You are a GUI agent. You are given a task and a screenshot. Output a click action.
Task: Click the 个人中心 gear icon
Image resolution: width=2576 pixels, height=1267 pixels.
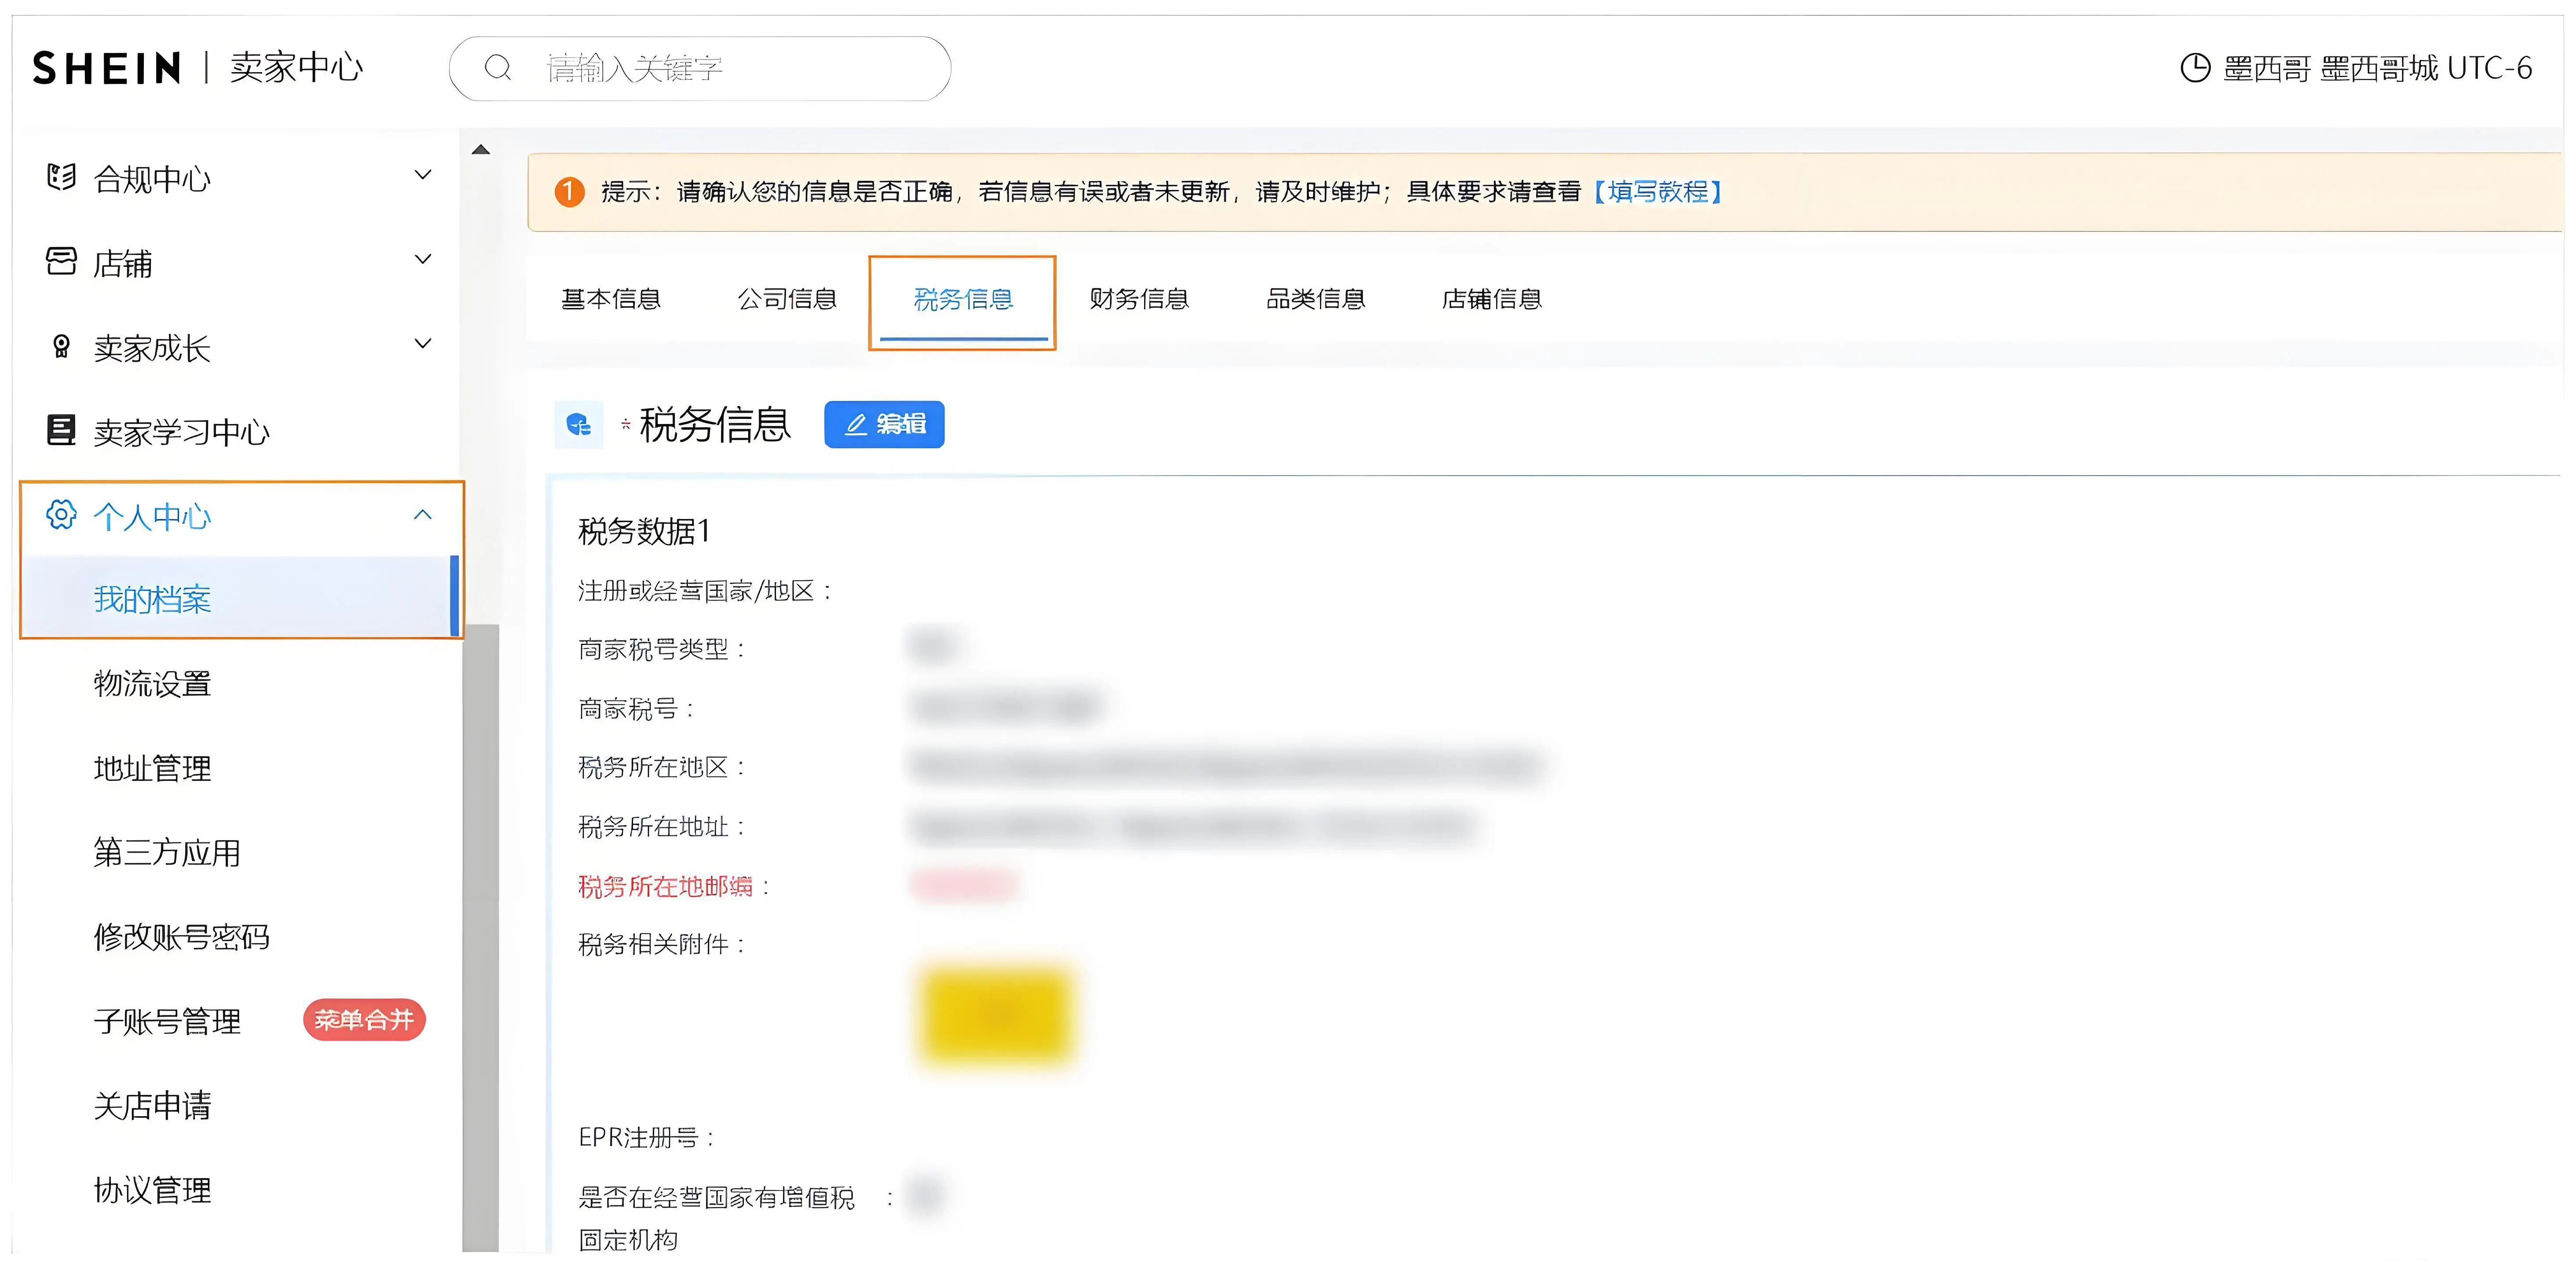tap(61, 515)
